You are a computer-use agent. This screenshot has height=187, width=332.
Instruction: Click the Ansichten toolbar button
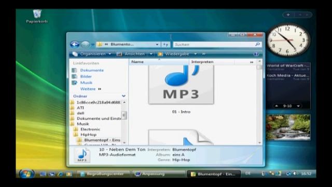[131, 54]
